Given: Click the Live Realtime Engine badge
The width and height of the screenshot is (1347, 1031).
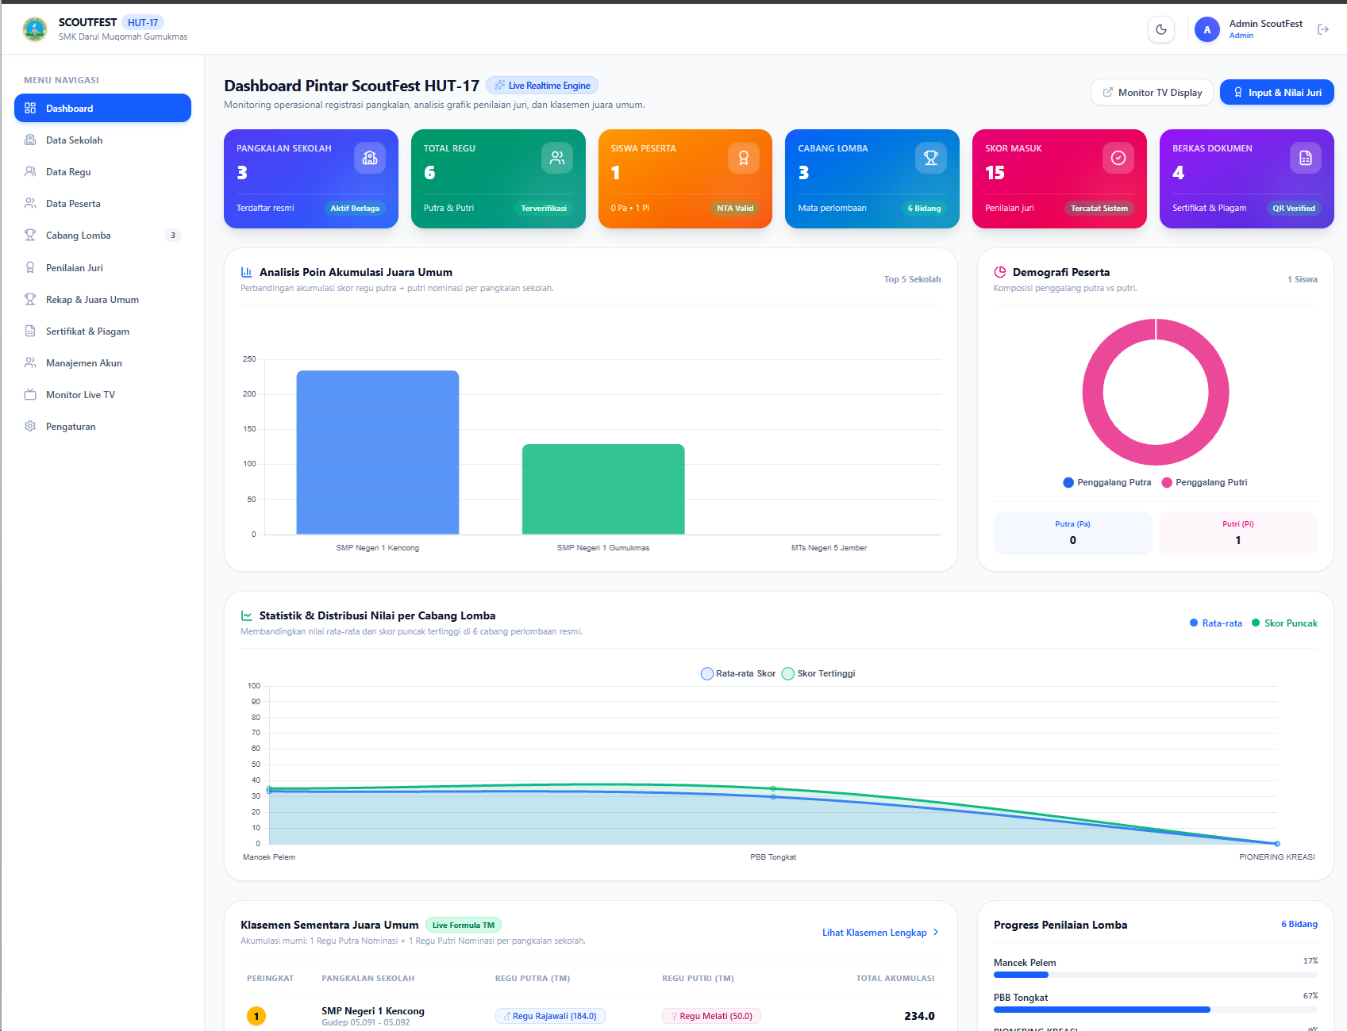Looking at the screenshot, I should [x=542, y=86].
